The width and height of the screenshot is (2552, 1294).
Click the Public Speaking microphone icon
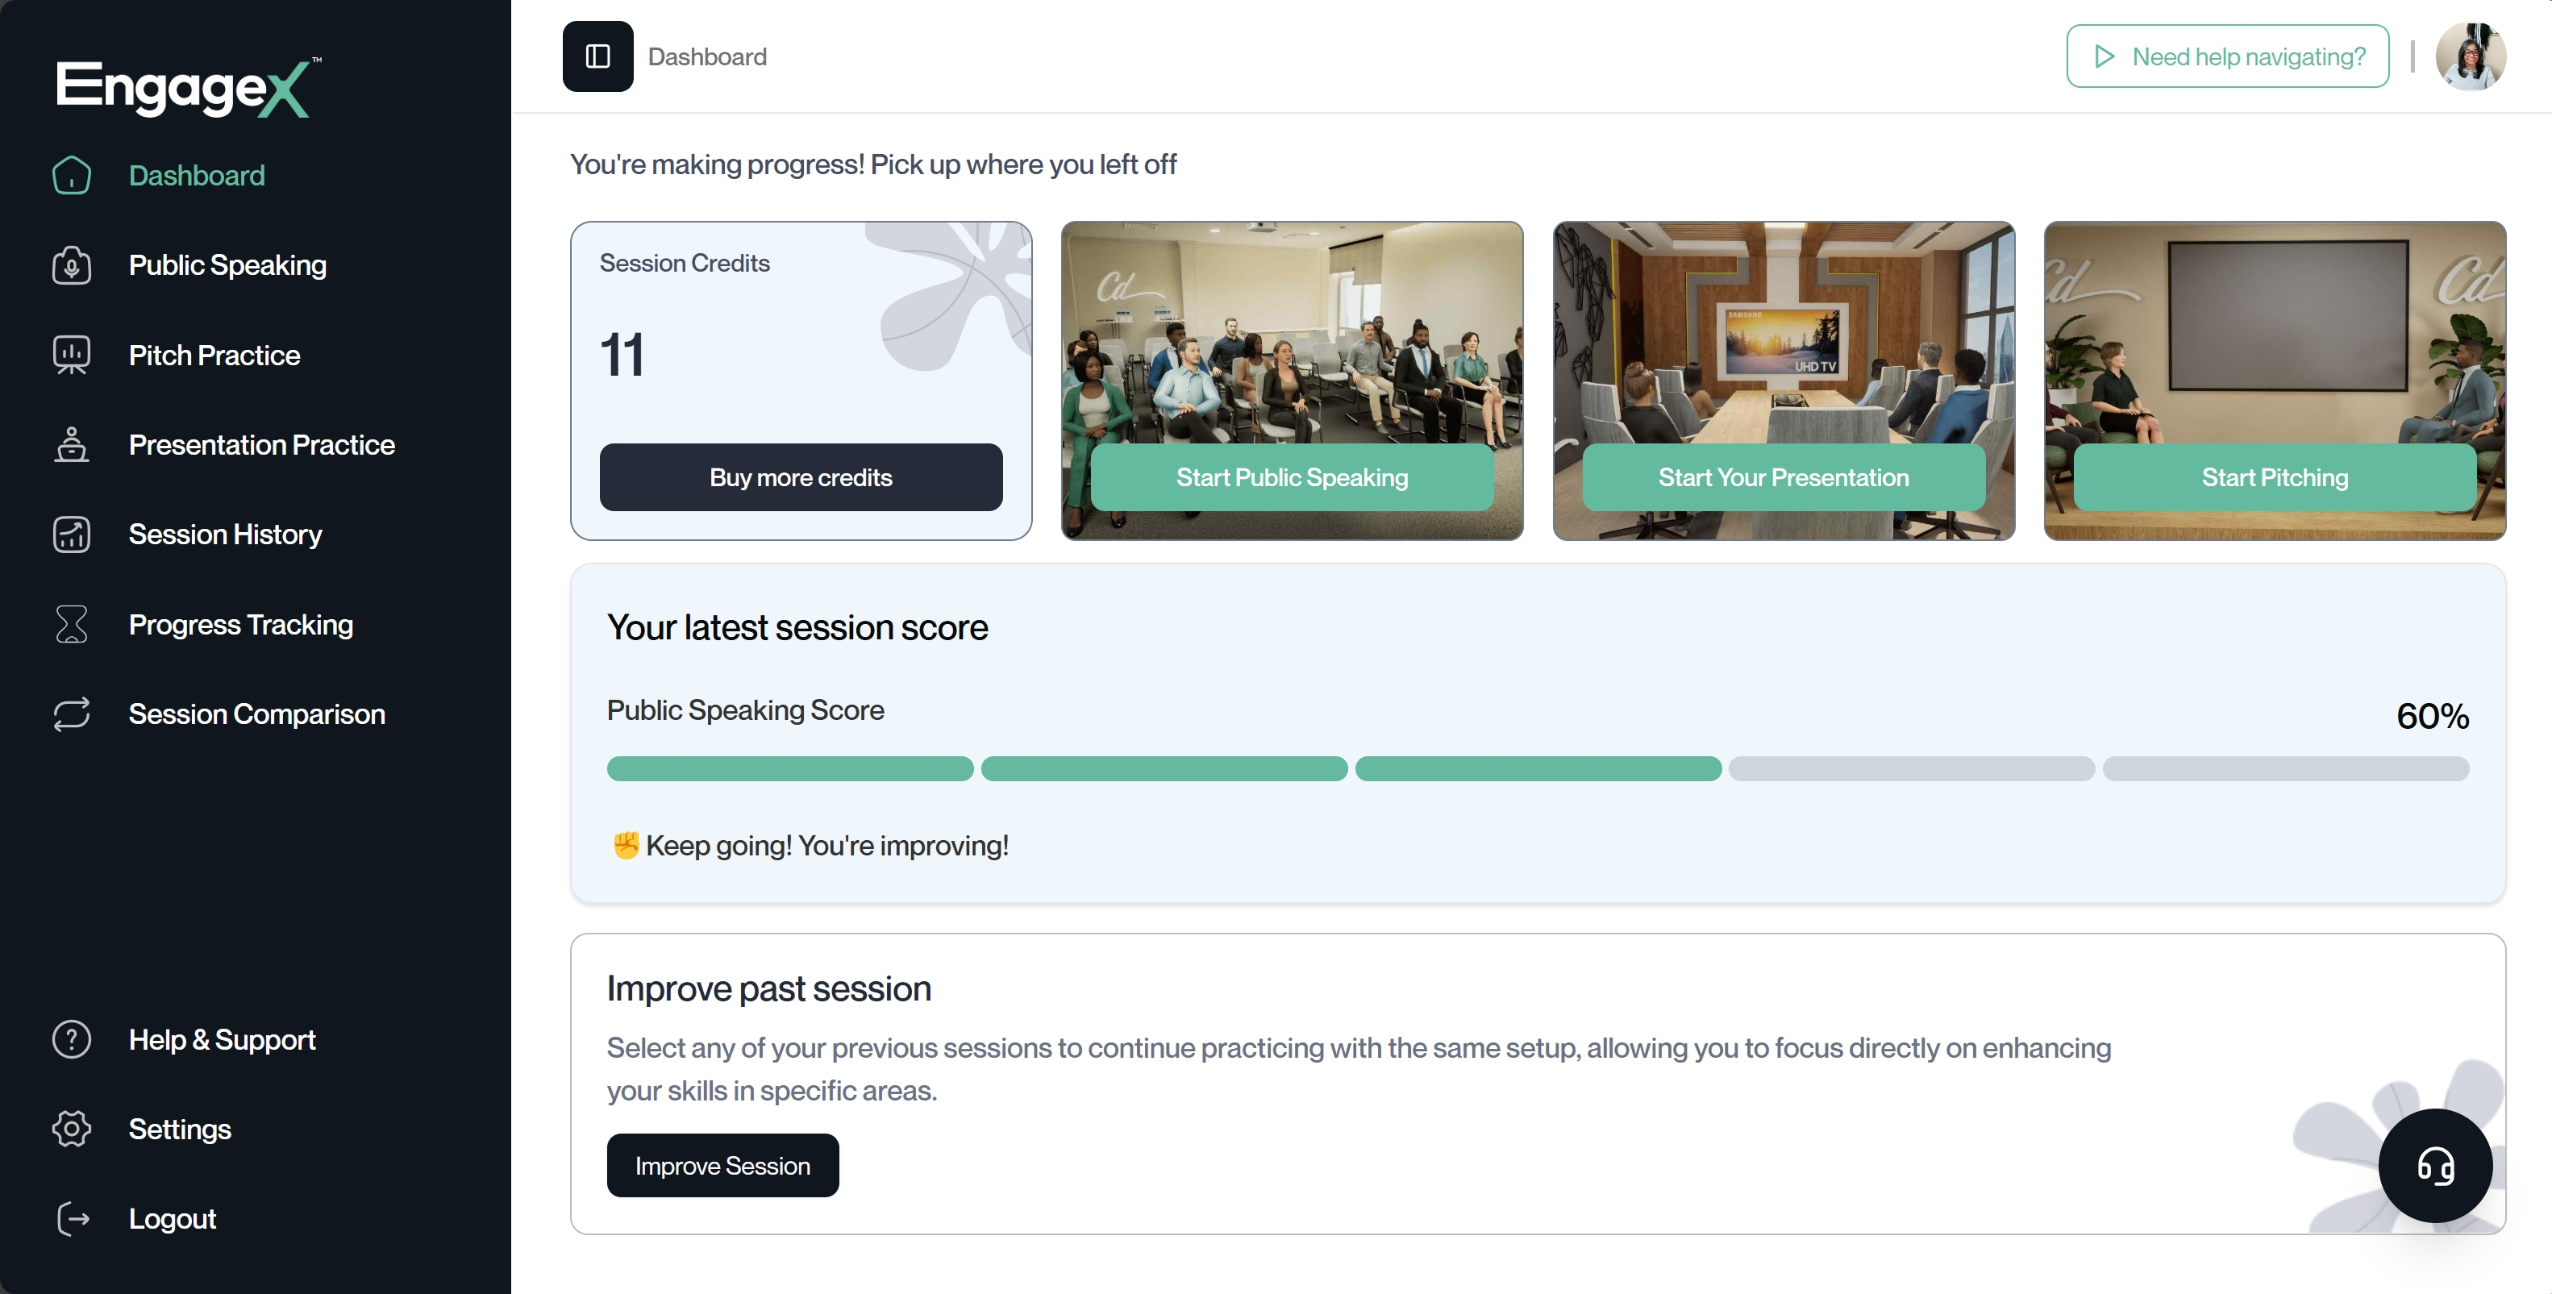pos(71,265)
